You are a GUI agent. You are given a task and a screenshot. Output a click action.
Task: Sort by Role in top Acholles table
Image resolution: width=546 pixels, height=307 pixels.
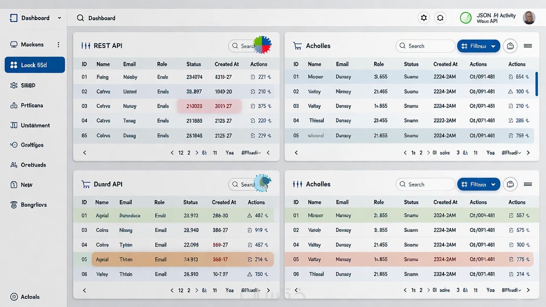click(379, 64)
